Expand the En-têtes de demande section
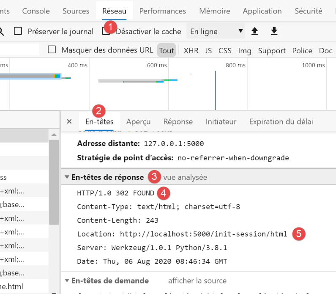Image resolution: width=336 pixels, height=294 pixels. click(x=67, y=280)
